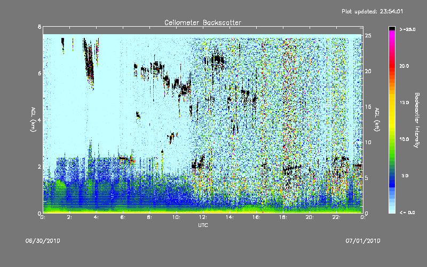This screenshot has width=427, height=267.
Task: Click the "15.0" colorbar label
Action: [404, 103]
